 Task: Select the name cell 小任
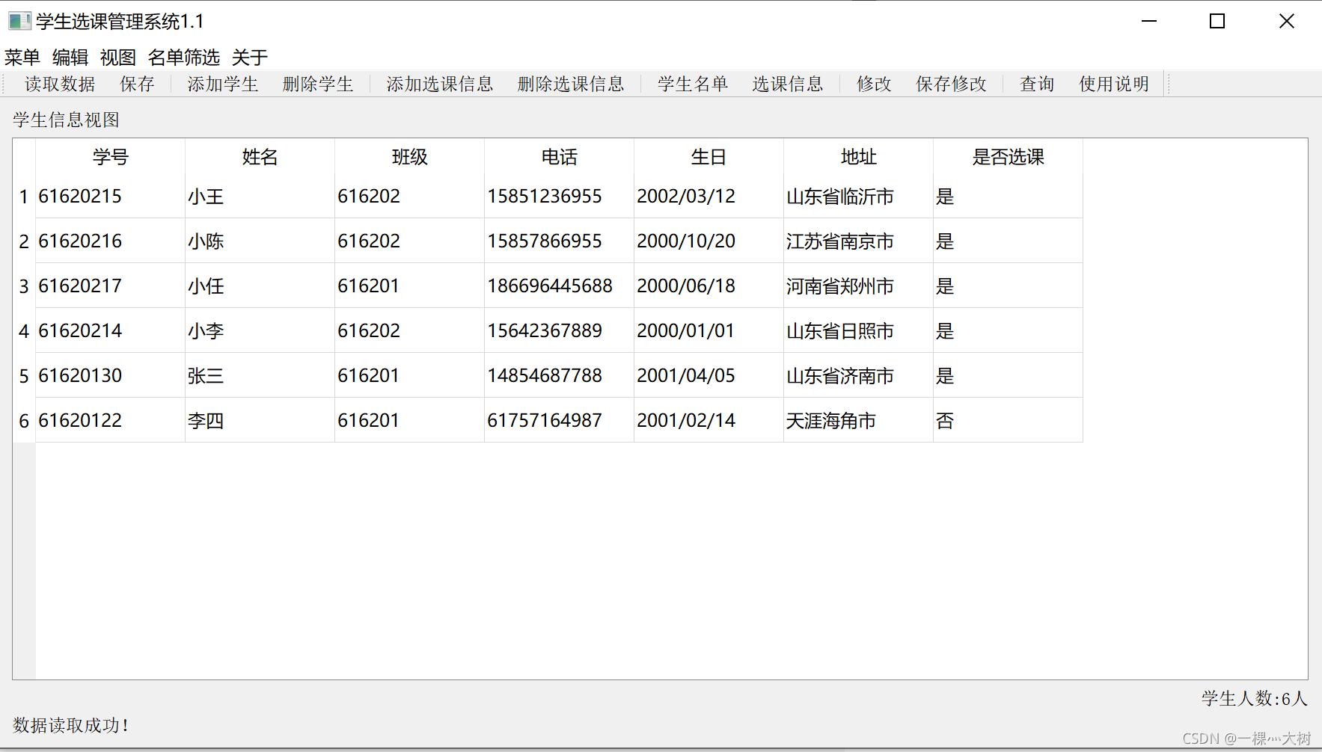[260, 286]
